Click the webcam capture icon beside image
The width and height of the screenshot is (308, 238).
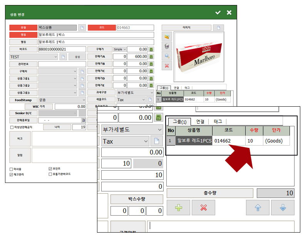pyautogui.click(x=167, y=46)
